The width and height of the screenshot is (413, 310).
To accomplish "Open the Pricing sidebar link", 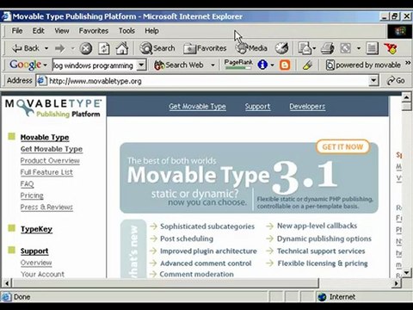I will click(32, 195).
